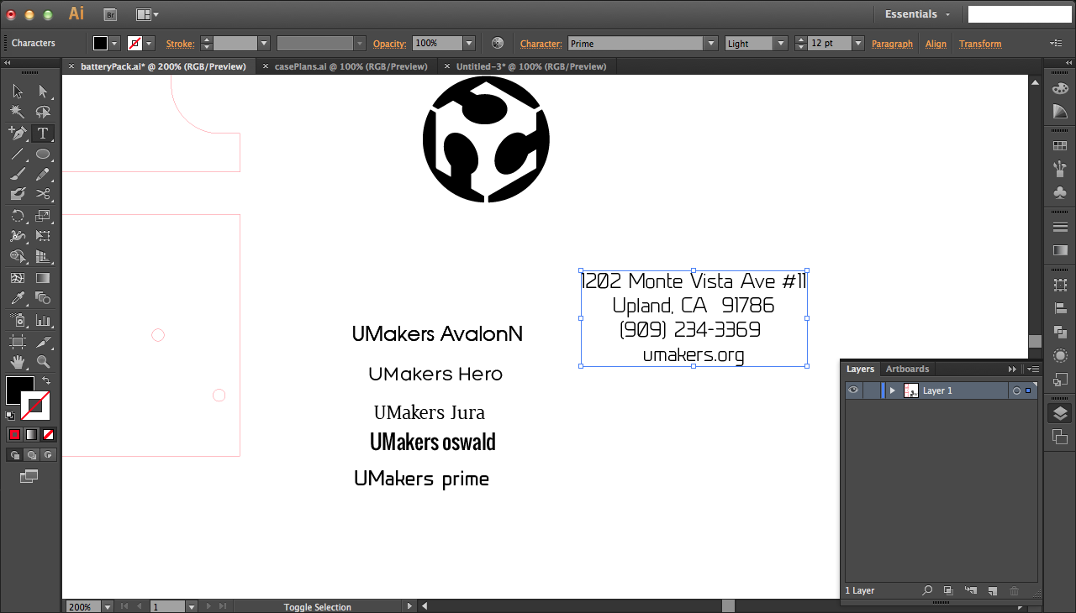Click the Recolor Artwork wheel icon
The image size is (1076, 613).
point(498,43)
